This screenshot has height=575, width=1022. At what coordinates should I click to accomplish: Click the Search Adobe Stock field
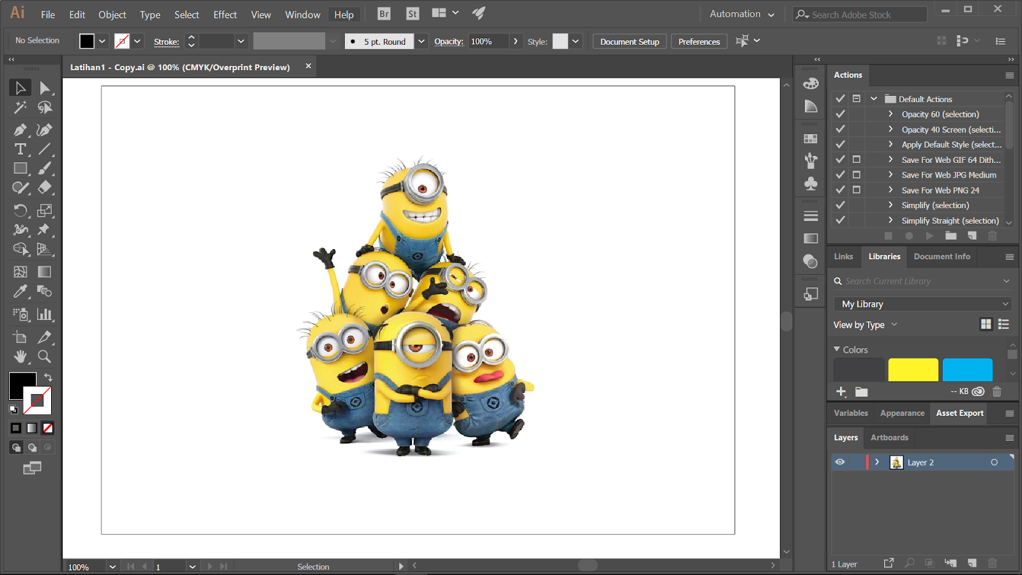(x=859, y=15)
